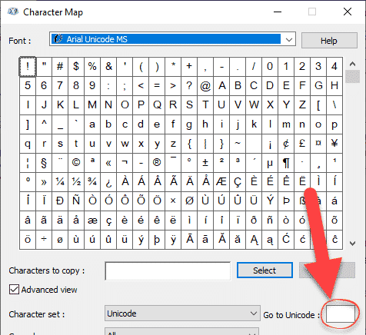Select the Æ ligature character

tap(221, 182)
